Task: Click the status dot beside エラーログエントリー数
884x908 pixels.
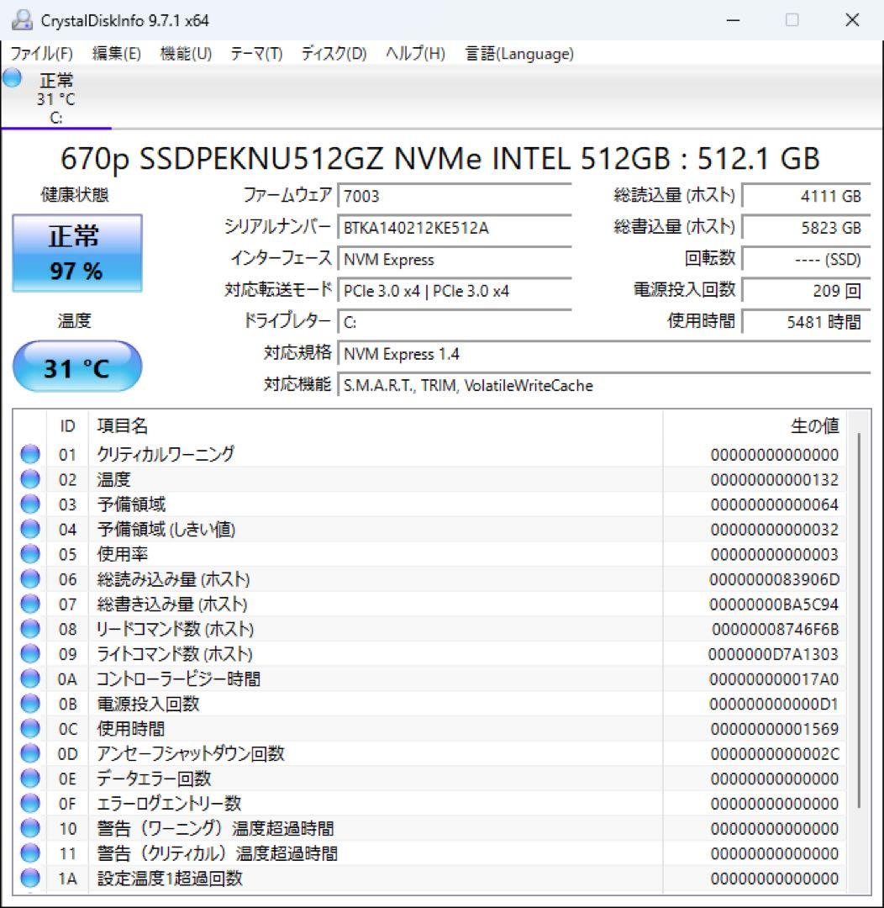Action: pos(29,803)
